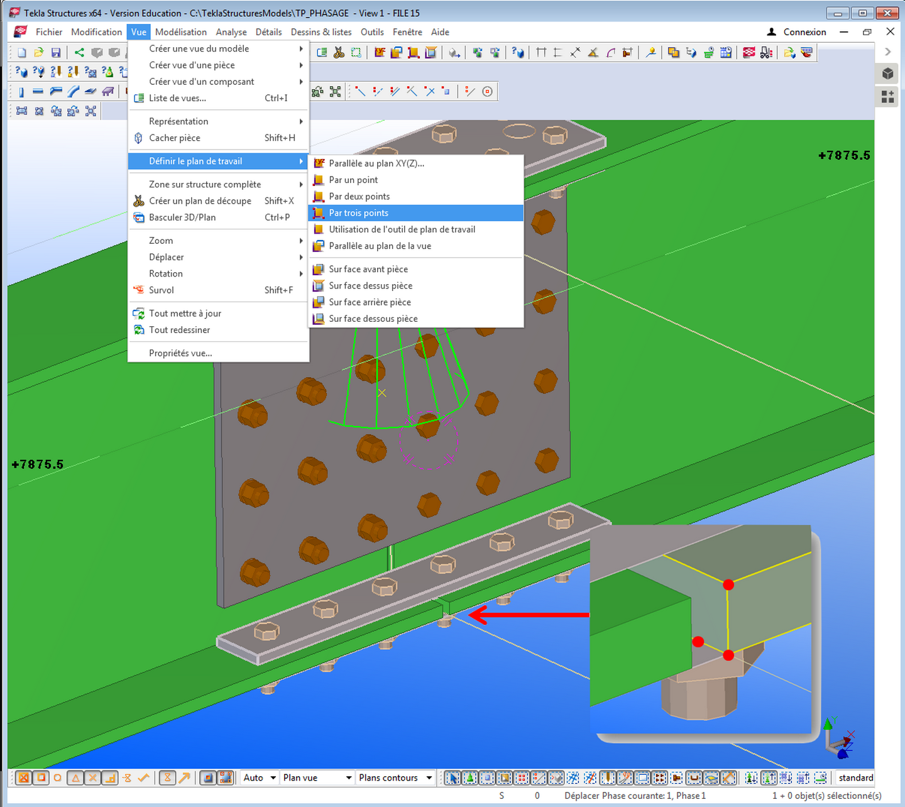Image resolution: width=905 pixels, height=807 pixels.
Task: Click the calendar clock project status icon
Action: tap(726, 53)
